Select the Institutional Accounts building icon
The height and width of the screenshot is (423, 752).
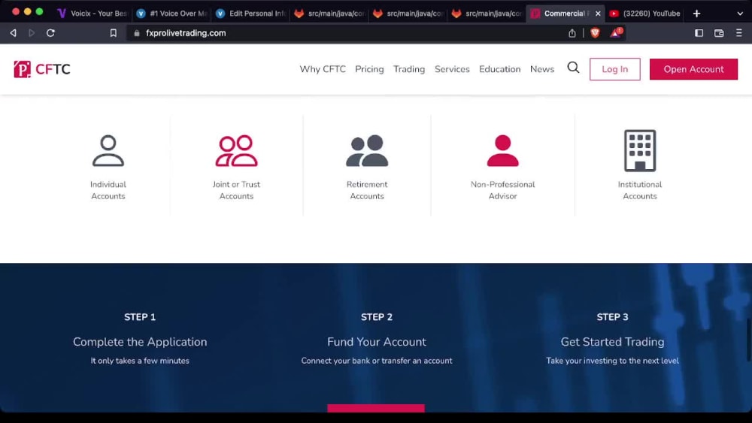640,150
